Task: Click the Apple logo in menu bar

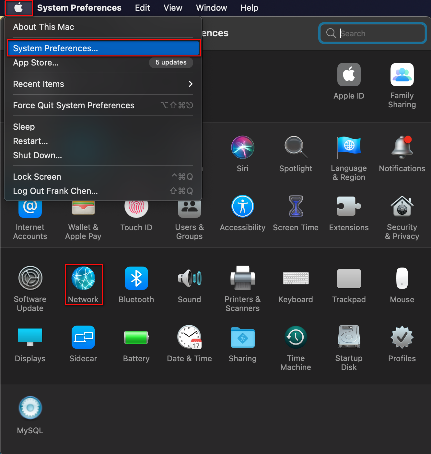Action: click(x=19, y=8)
